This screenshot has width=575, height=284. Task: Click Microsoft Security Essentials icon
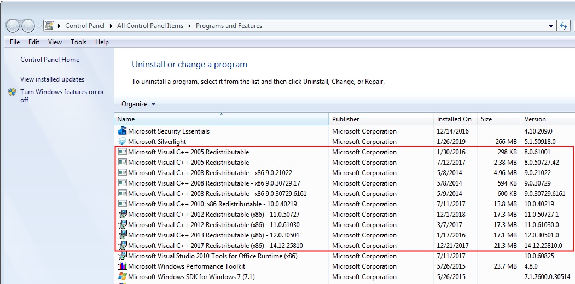pyautogui.click(x=122, y=131)
